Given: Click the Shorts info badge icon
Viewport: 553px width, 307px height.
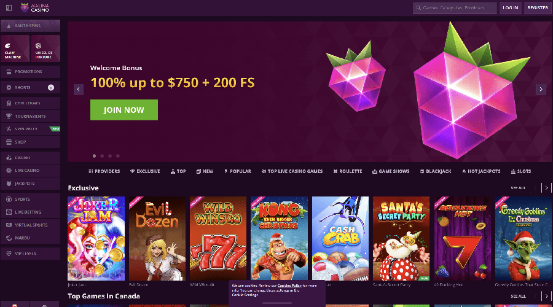Looking at the screenshot, I should 51,87.
